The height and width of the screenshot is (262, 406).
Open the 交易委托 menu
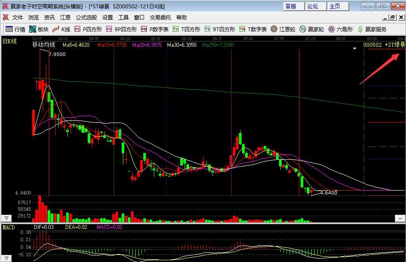point(160,18)
